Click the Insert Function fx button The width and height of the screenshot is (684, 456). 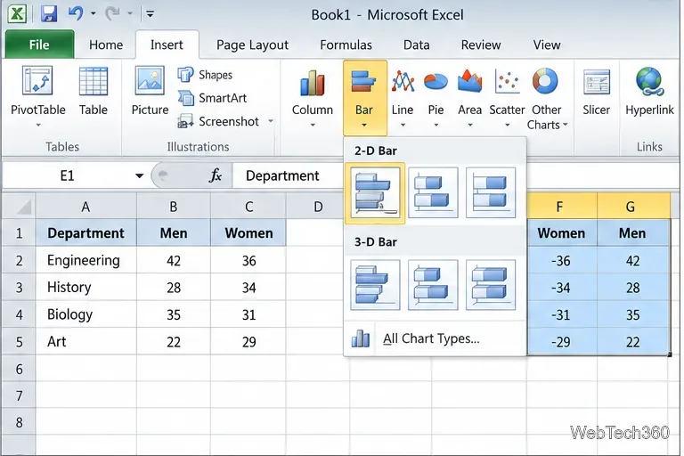click(215, 175)
